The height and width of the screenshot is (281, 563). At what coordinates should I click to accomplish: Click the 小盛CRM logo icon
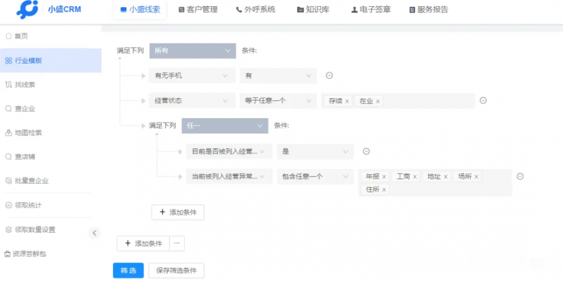coord(27,10)
